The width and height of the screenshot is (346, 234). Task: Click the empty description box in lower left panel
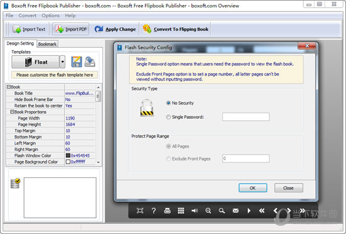tap(60, 198)
